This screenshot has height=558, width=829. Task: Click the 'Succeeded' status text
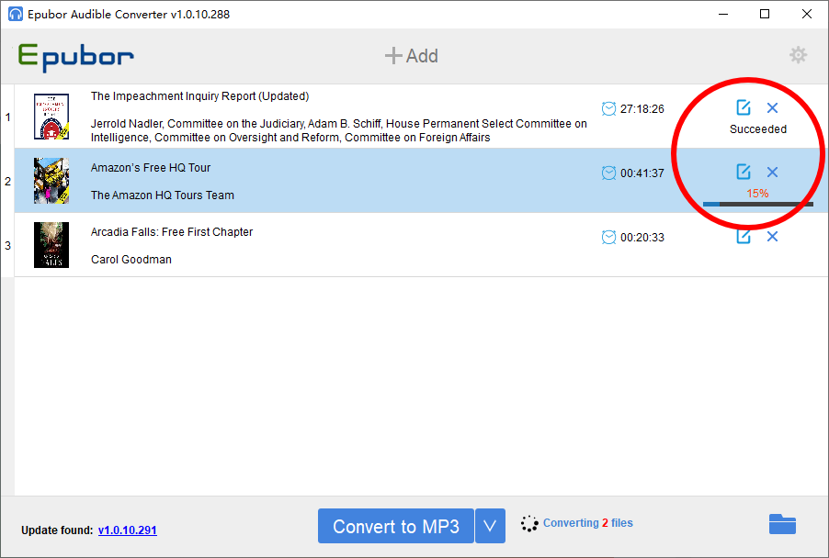[x=757, y=128]
